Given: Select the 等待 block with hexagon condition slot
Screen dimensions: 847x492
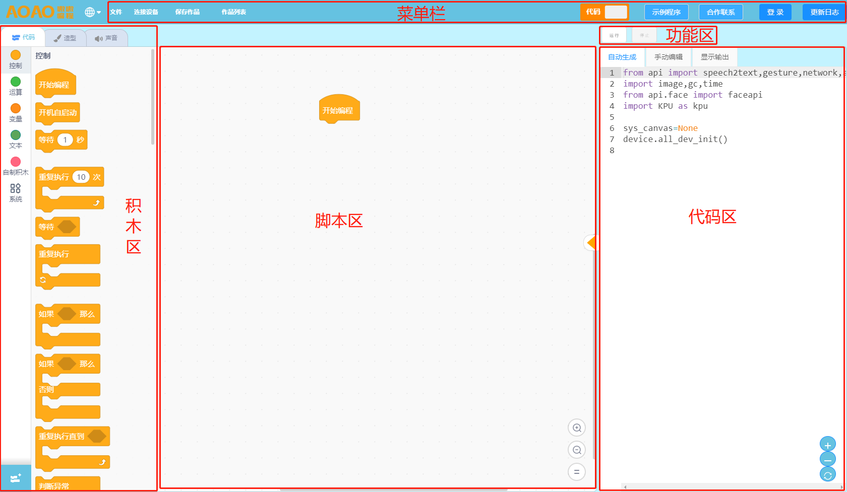Looking at the screenshot, I should (x=57, y=227).
